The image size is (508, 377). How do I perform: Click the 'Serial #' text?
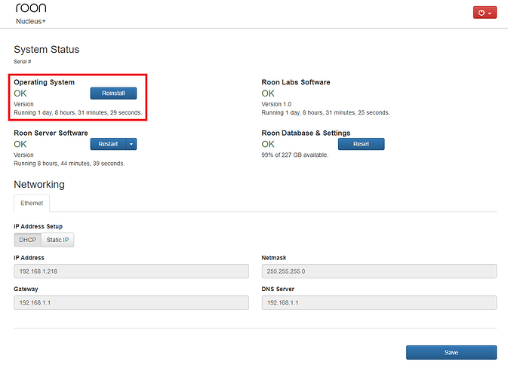click(23, 62)
